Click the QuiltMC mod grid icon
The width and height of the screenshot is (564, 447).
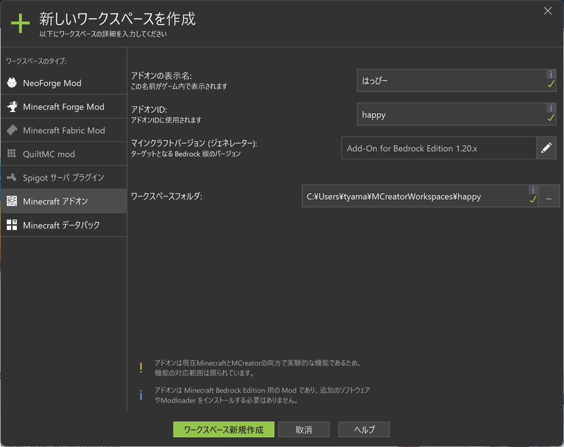[12, 154]
